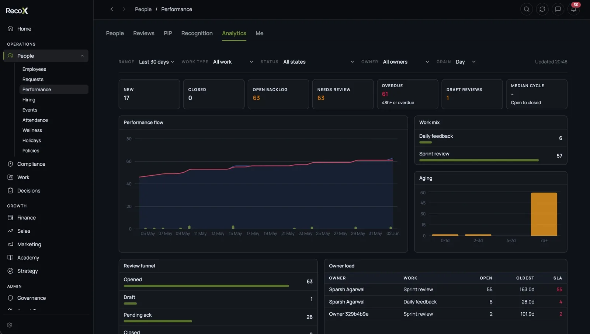
Task: Switch to the Me tab
Action: click(260, 33)
